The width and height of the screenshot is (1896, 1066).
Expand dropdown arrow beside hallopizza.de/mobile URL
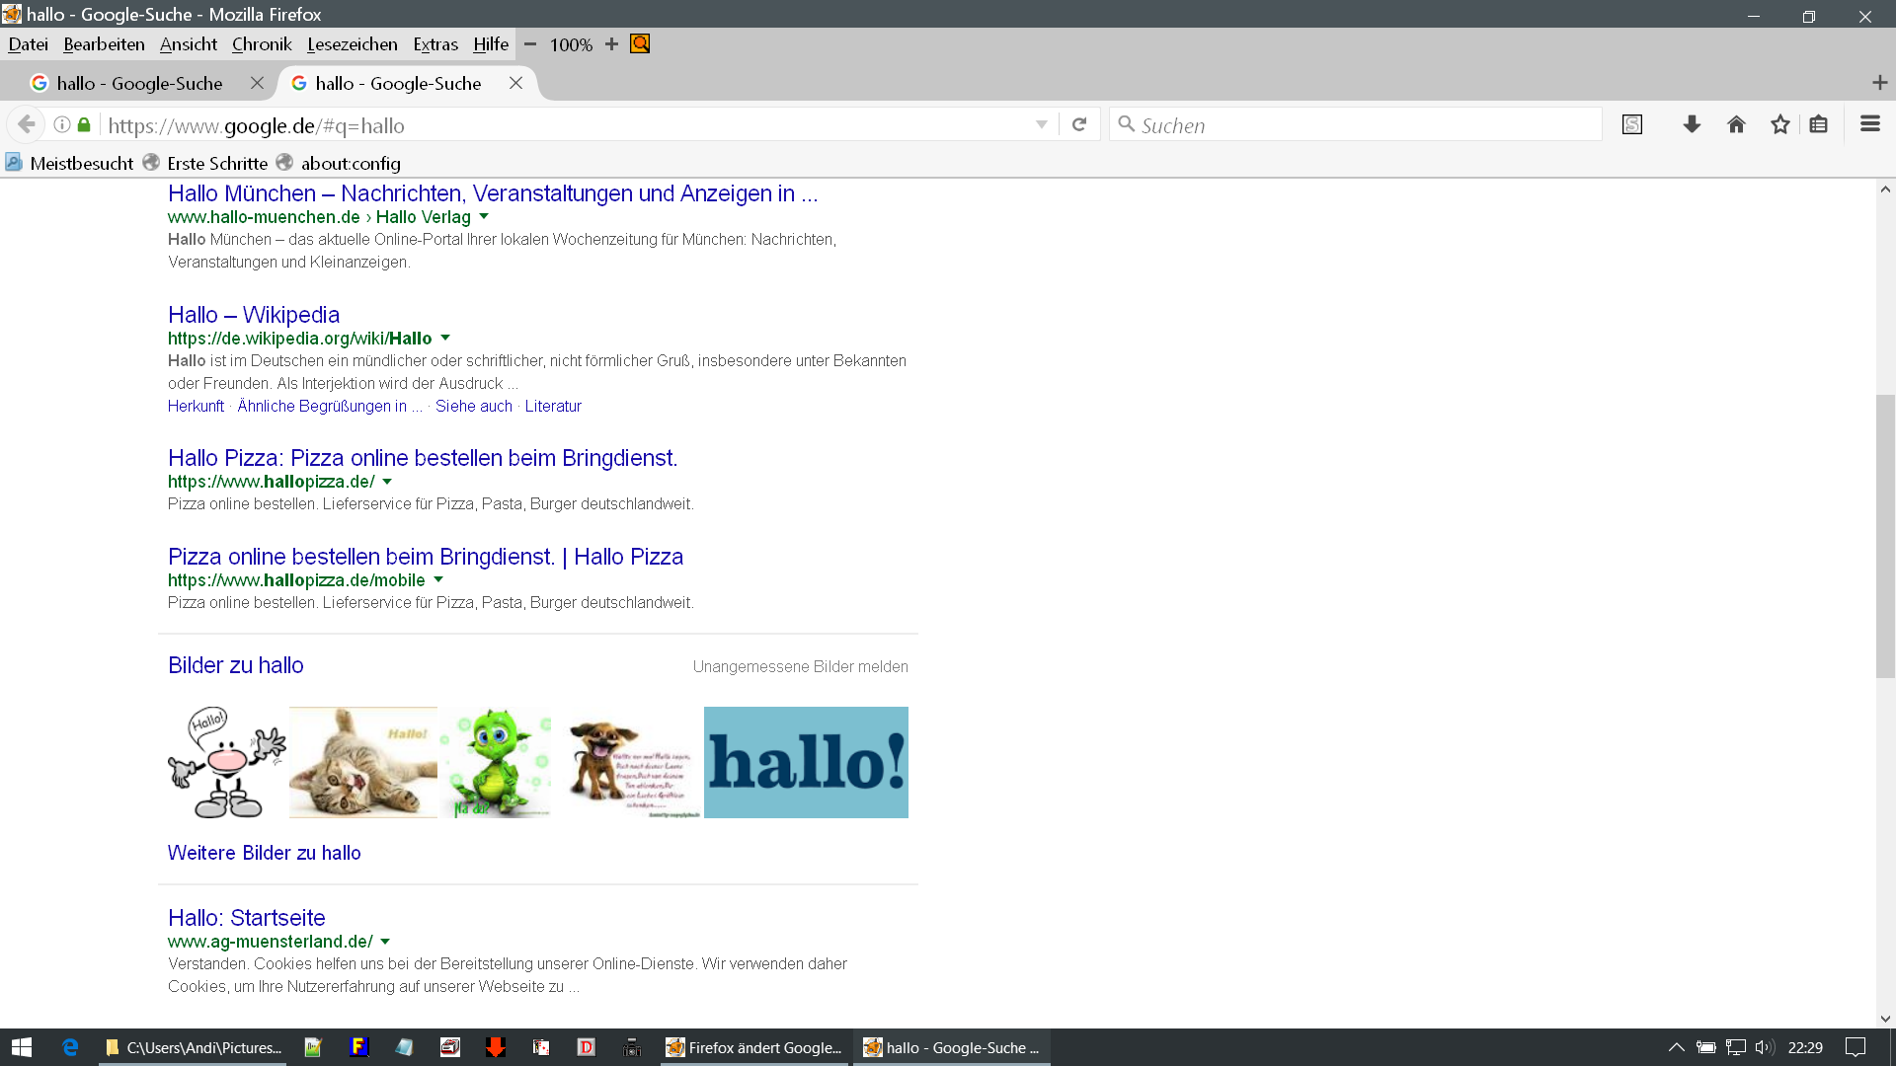pos(438,579)
